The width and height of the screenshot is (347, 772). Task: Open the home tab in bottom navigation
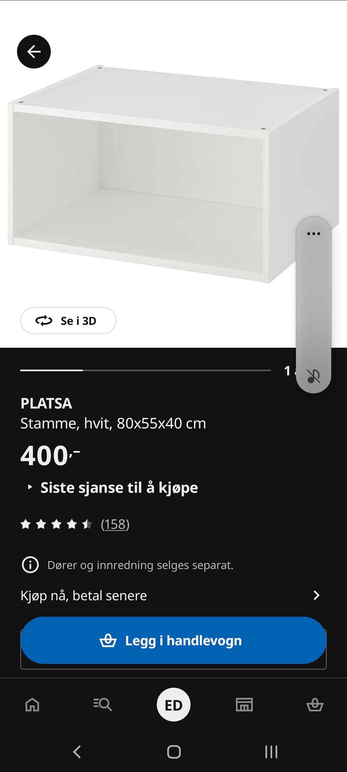(x=32, y=705)
